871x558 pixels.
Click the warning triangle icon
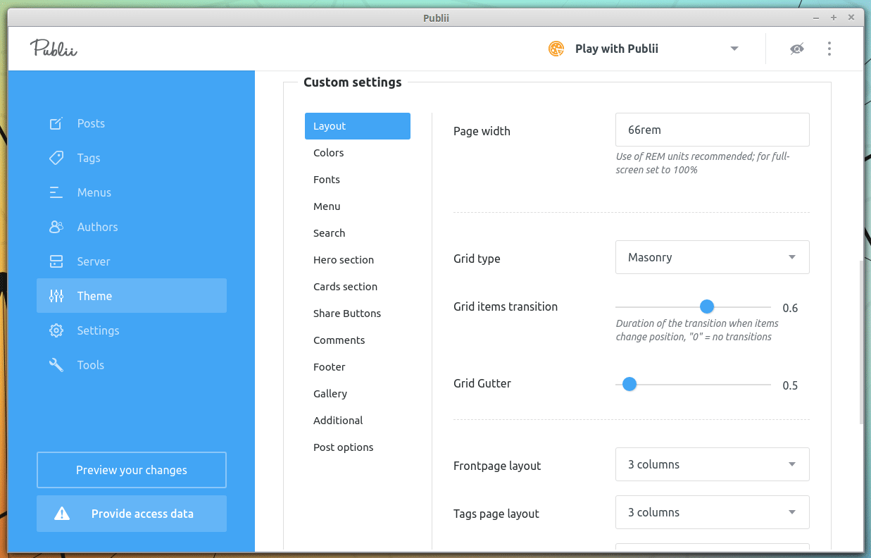click(x=62, y=514)
